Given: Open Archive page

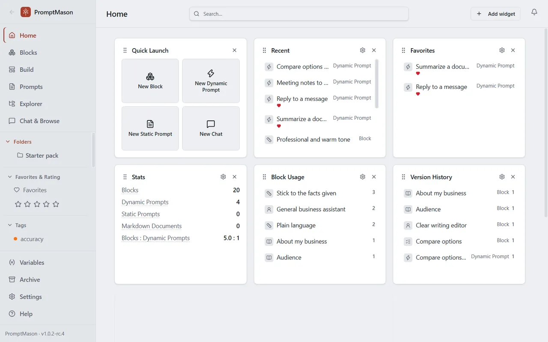Looking at the screenshot, I should pyautogui.click(x=48, y=280).
